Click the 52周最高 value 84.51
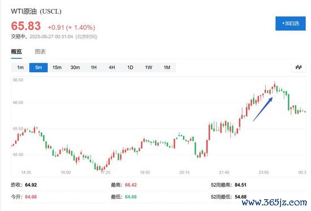The height and width of the screenshot is (211, 311). [240, 185]
